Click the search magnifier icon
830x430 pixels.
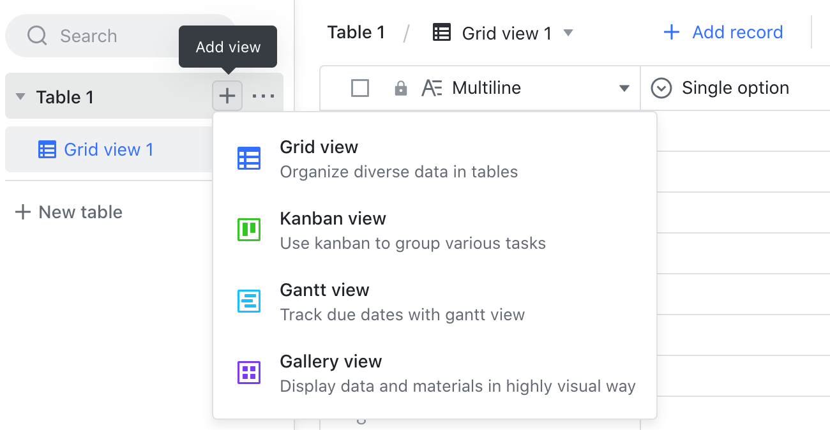click(x=37, y=36)
